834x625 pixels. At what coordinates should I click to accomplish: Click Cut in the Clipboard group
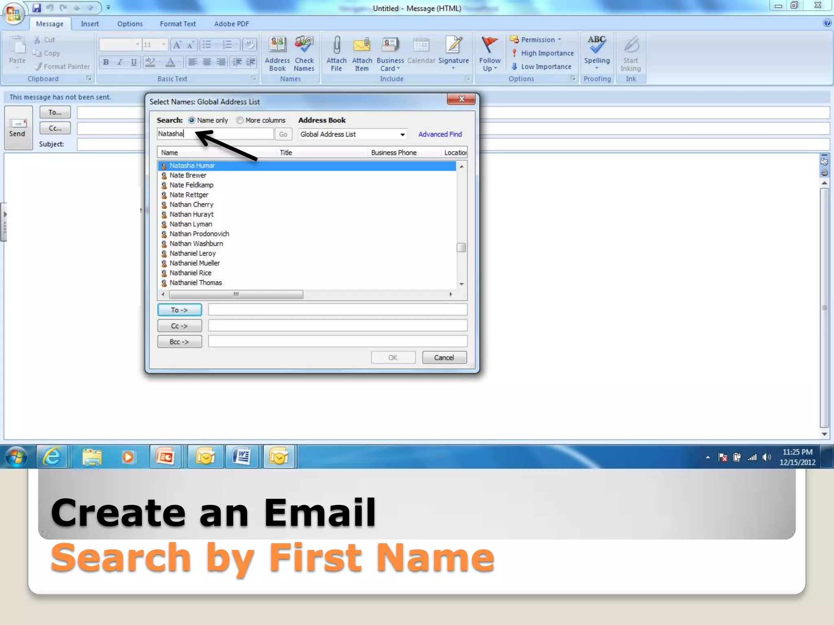[x=44, y=39]
